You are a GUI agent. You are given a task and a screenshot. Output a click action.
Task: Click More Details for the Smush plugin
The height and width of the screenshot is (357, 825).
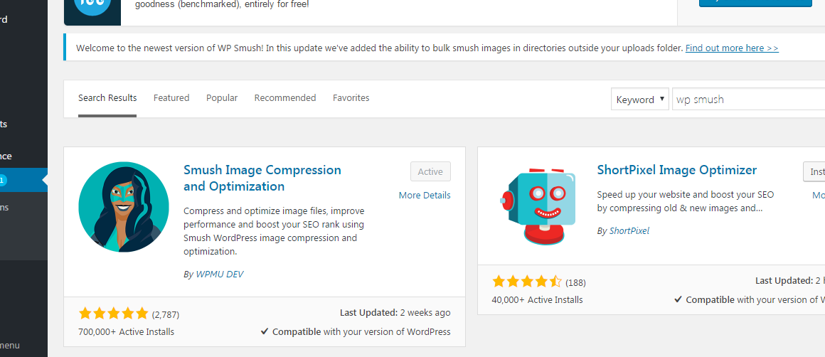(425, 195)
